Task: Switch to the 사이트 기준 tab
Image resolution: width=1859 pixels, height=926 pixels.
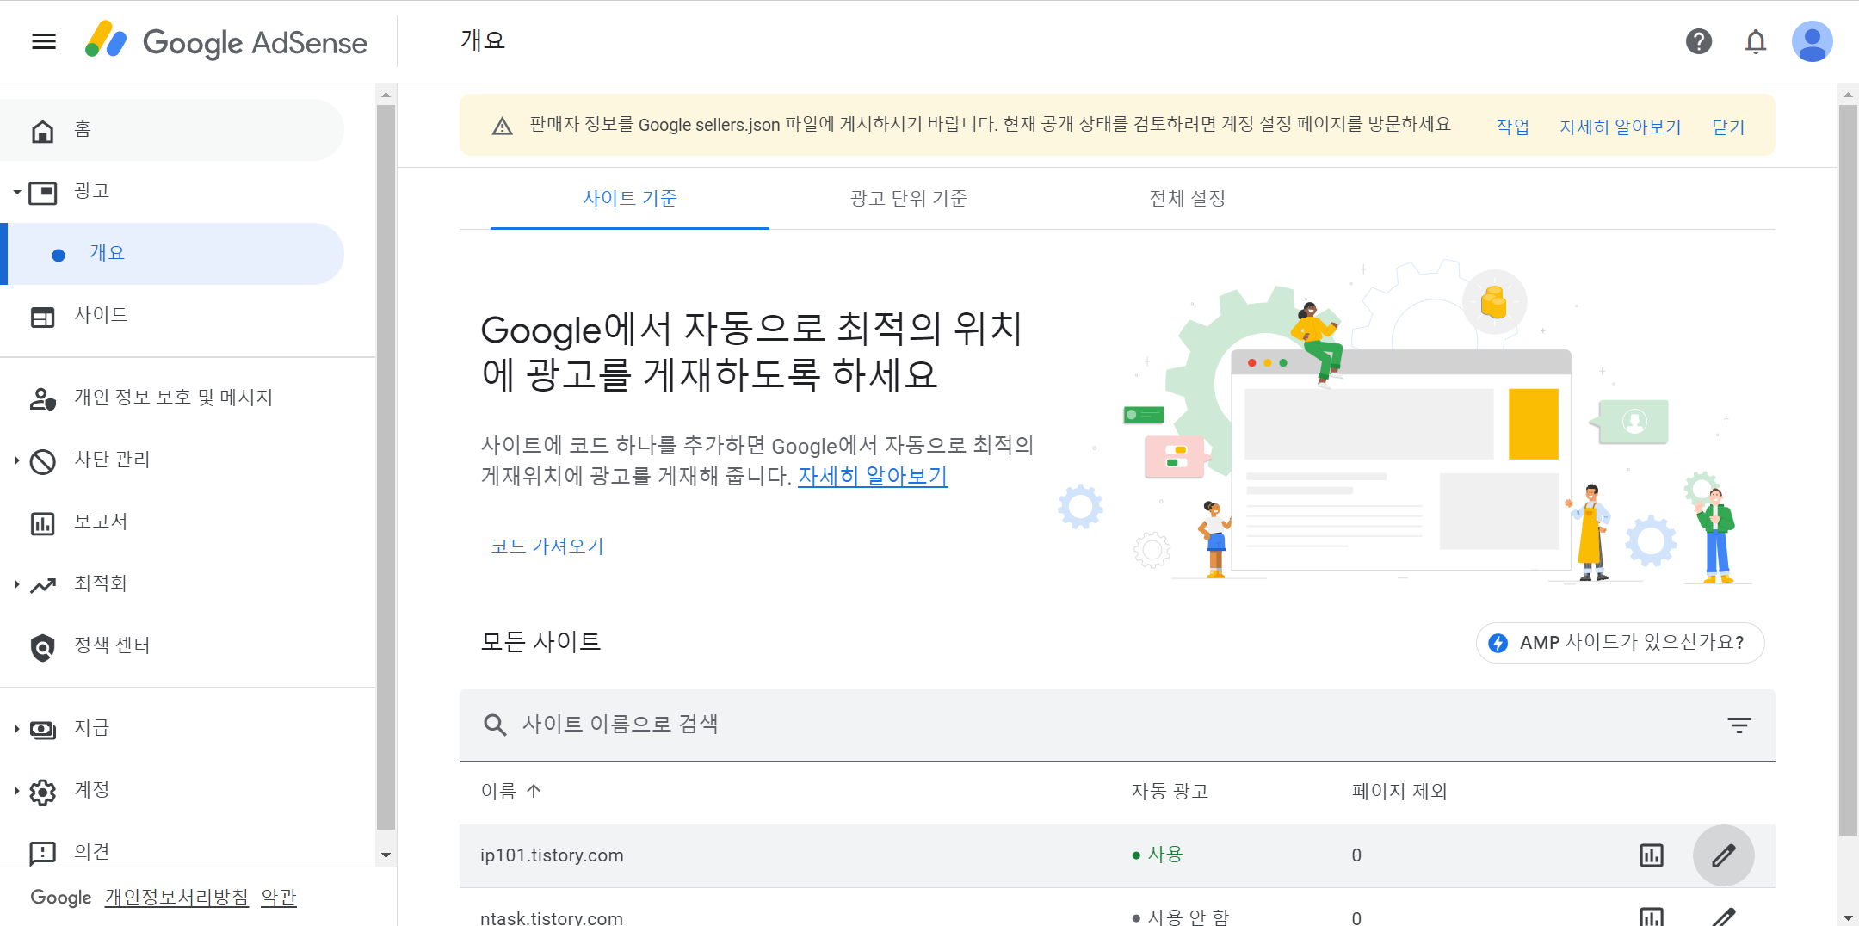Action: pos(630,199)
